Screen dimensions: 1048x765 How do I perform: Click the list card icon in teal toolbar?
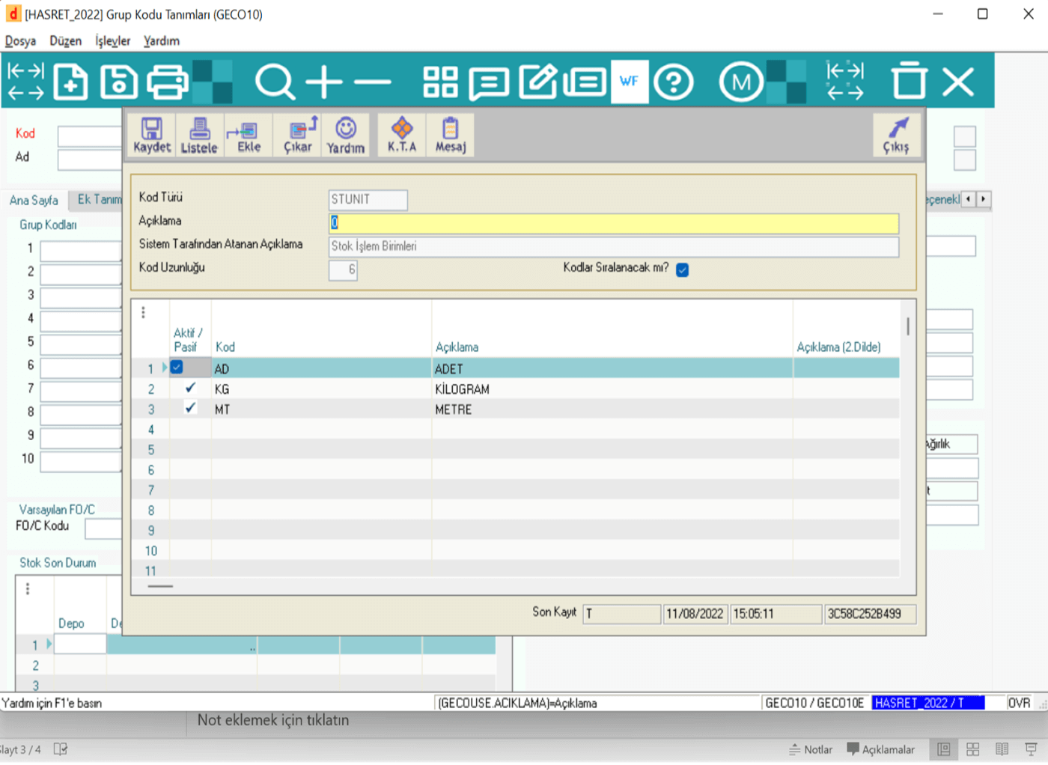[585, 82]
